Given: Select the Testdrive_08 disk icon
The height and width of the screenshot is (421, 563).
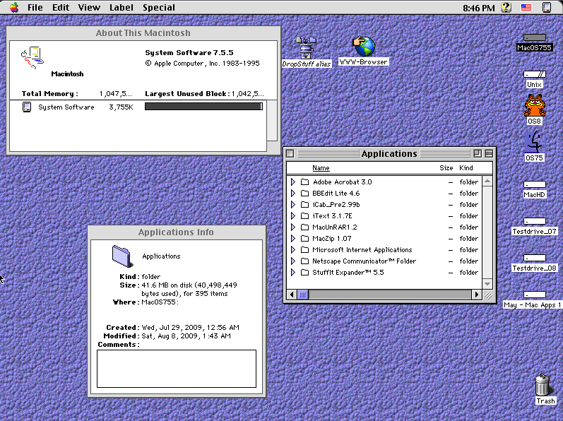Looking at the screenshot, I should tap(534, 258).
